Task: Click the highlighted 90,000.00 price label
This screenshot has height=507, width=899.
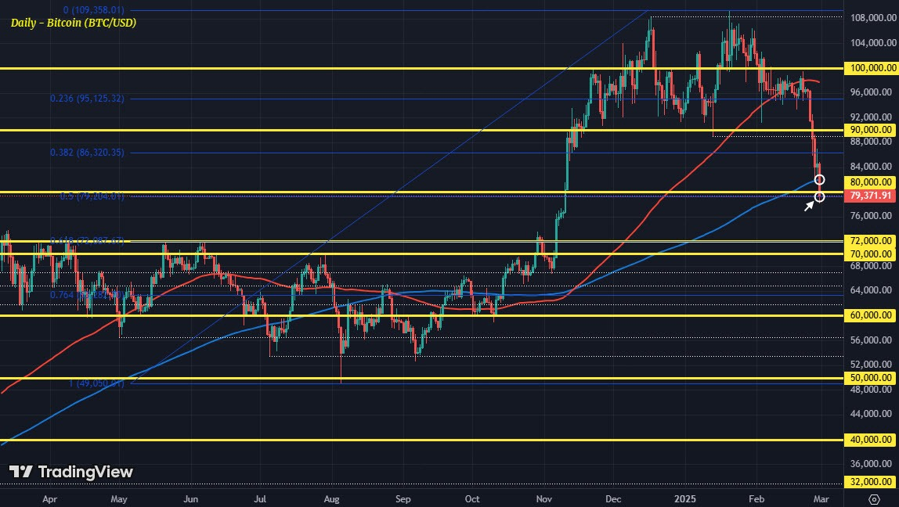Action: point(870,129)
